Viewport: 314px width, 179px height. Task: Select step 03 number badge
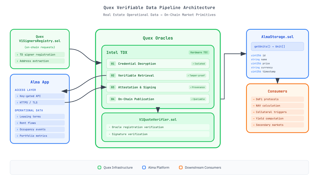[x=113, y=87]
